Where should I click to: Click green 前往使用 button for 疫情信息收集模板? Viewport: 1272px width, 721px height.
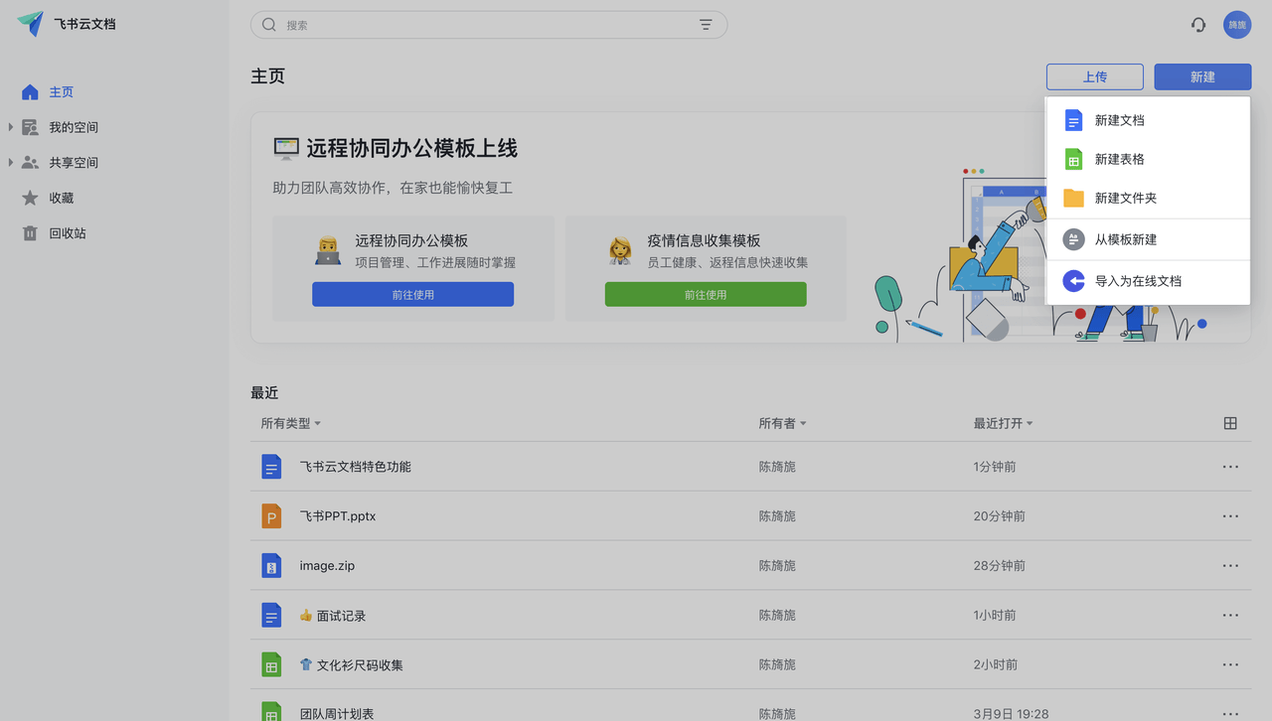pyautogui.click(x=706, y=294)
